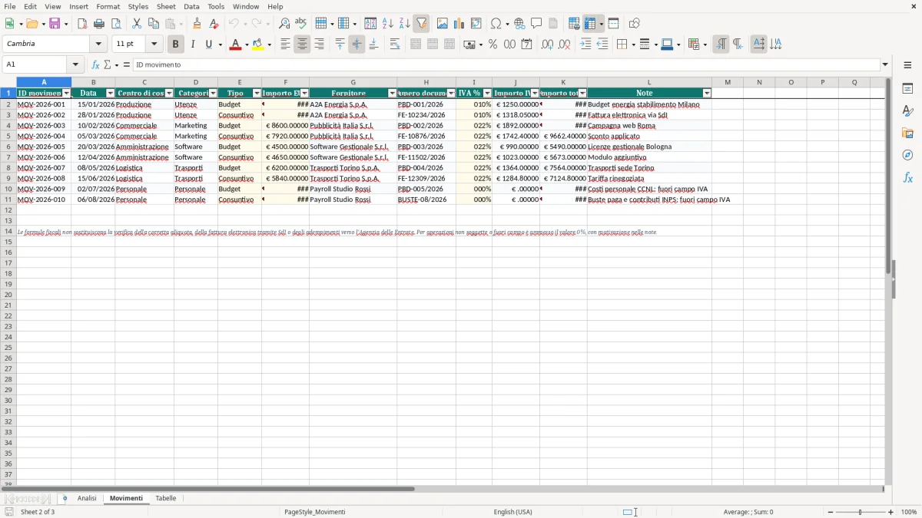Image resolution: width=922 pixels, height=518 pixels.
Task: Click the formula input line showing ID movimento
Action: coord(506,65)
